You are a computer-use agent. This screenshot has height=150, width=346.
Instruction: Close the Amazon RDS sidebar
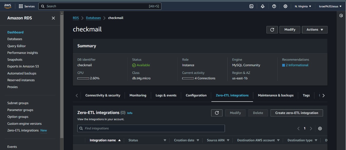point(53,18)
